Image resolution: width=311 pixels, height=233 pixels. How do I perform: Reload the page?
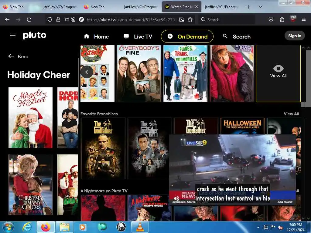29,20
